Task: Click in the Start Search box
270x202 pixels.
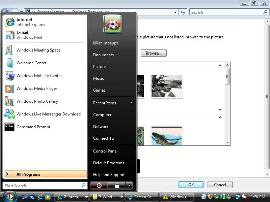Action: point(45,186)
